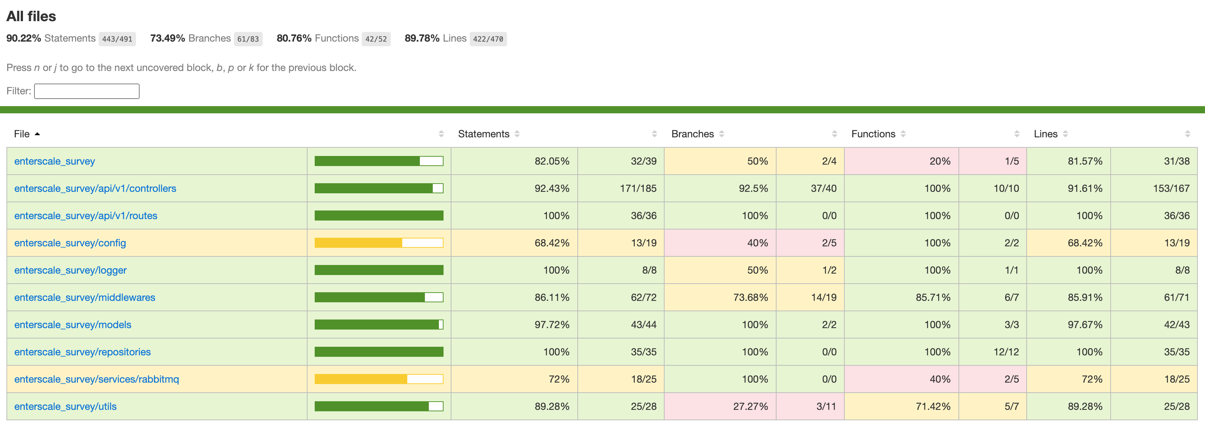Open the api/v1/controllers coverage details
The height and width of the screenshot is (426, 1205).
click(95, 189)
